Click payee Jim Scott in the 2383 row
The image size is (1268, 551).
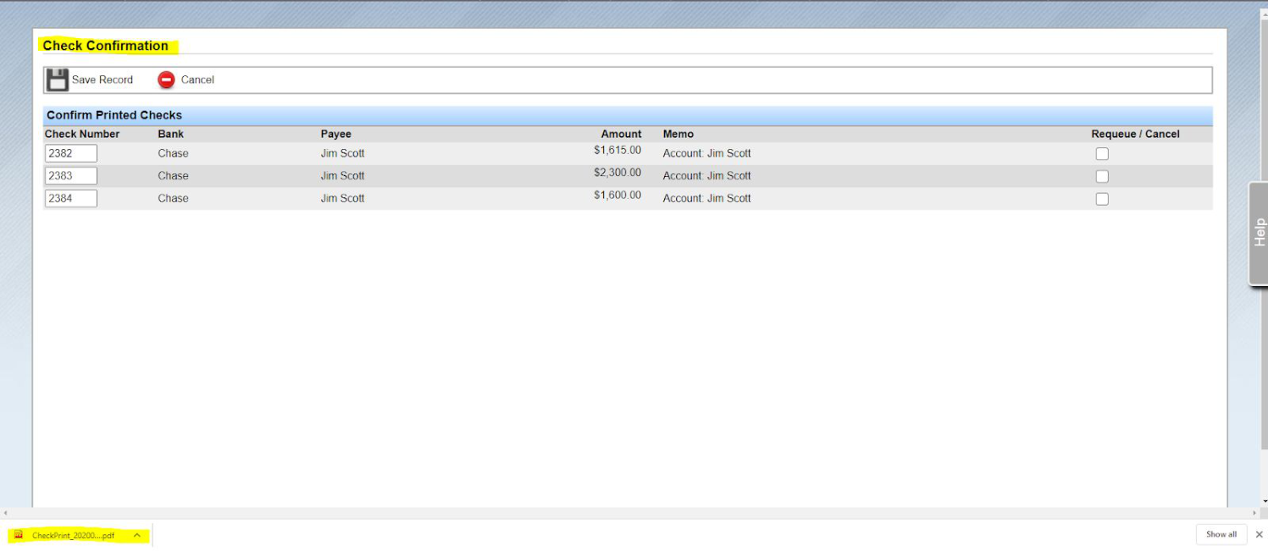click(x=342, y=176)
